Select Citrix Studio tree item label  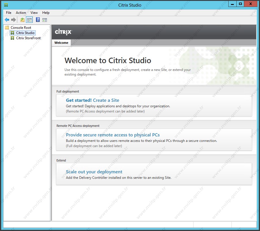click(x=25, y=33)
